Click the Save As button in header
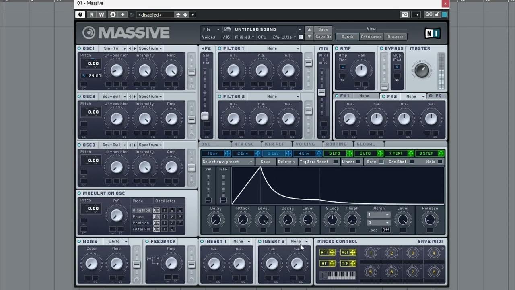This screenshot has height=290, width=515. click(323, 37)
